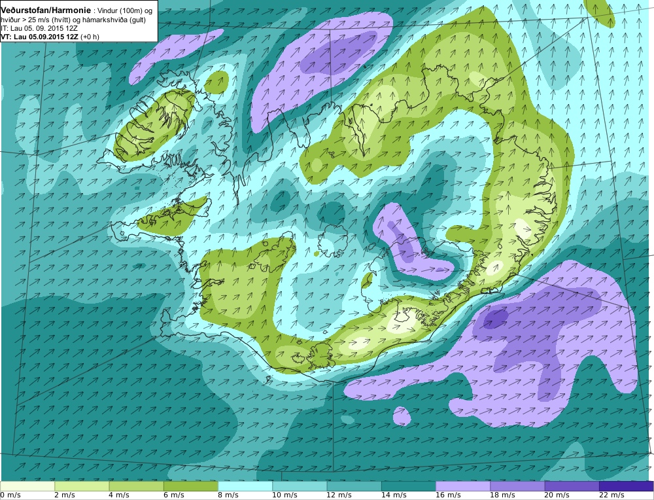Click the "18 m/s" legend label
This screenshot has height=500, width=654.
(x=502, y=495)
